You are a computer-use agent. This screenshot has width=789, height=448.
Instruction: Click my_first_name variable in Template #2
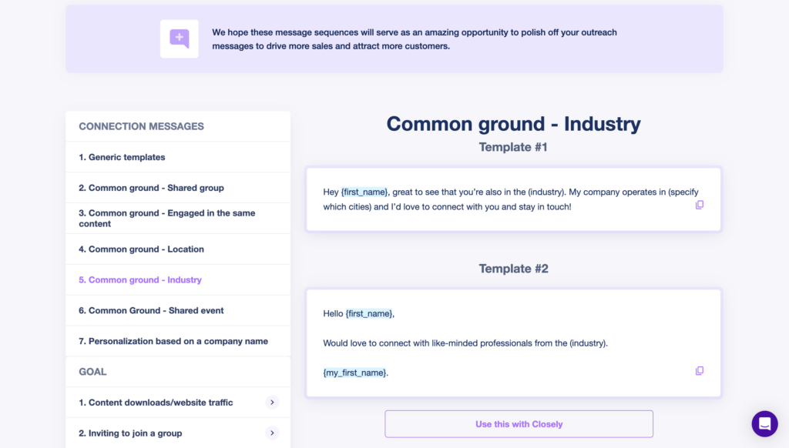pos(354,373)
